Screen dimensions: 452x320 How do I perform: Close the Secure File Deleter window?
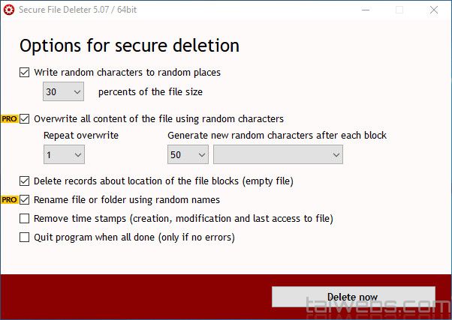coord(434,10)
